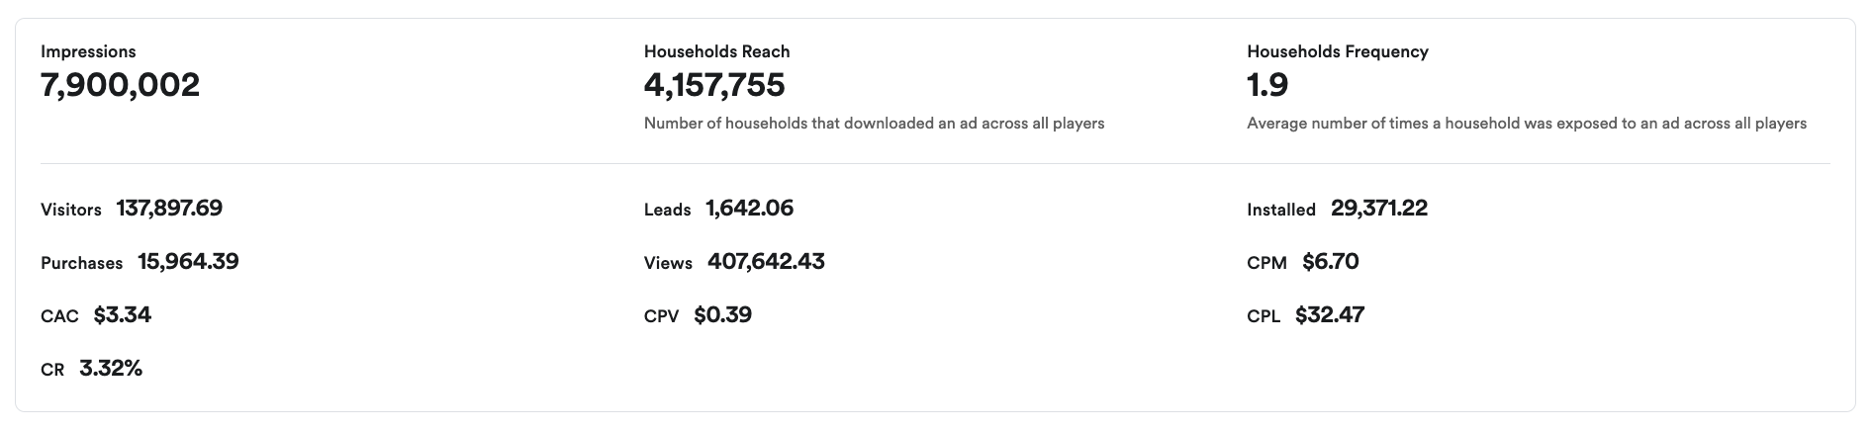The height and width of the screenshot is (431, 1873).
Task: Click the Leads value 1,642.06
Action: 749,209
